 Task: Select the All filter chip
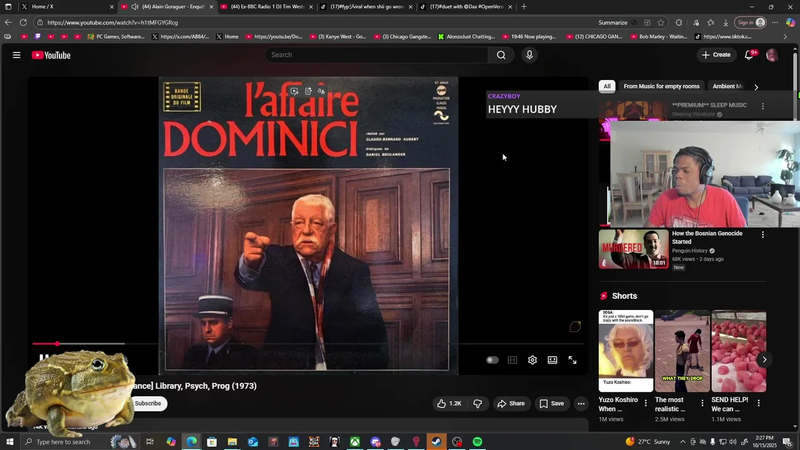pos(607,86)
